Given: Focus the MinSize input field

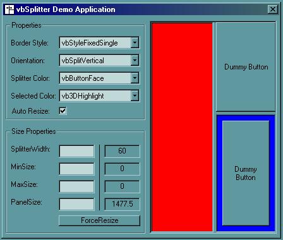Looking at the screenshot, I should (76, 169).
